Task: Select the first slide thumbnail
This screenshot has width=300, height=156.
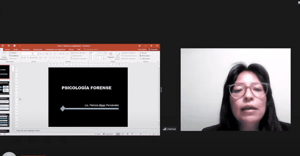Action: pyautogui.click(x=5, y=72)
